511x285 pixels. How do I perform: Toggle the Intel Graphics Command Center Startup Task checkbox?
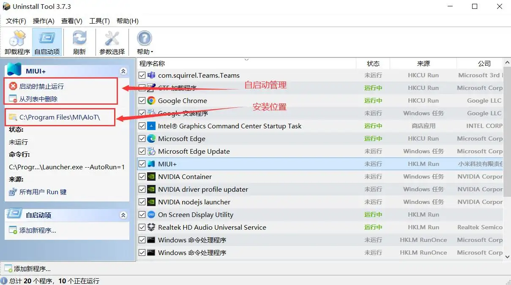(x=142, y=126)
